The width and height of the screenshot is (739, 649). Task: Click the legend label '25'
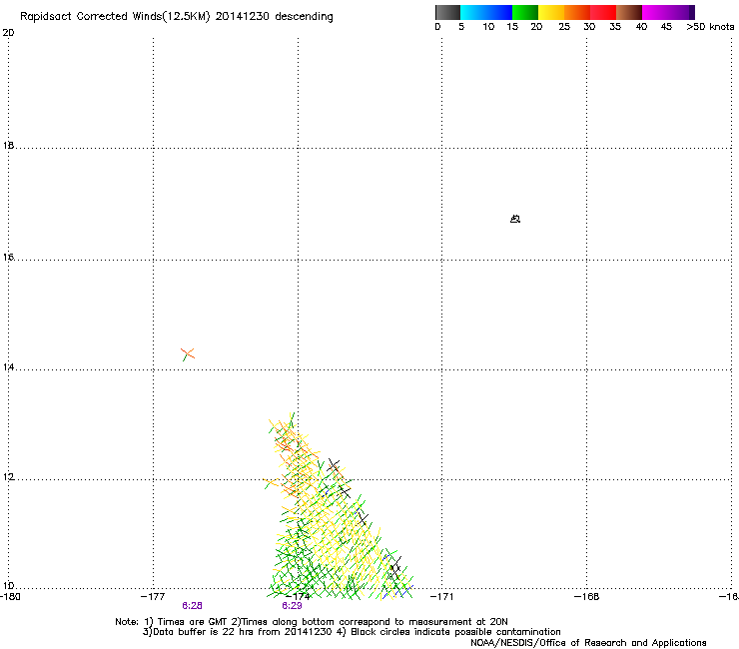coord(564,27)
